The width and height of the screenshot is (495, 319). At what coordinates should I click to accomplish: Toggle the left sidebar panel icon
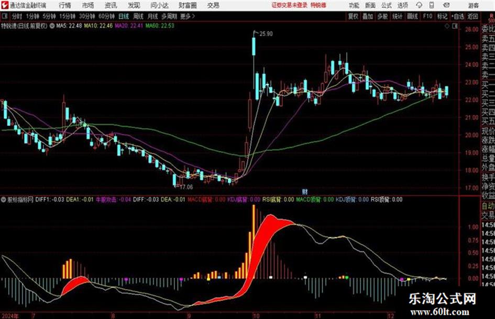[x=5, y=16]
